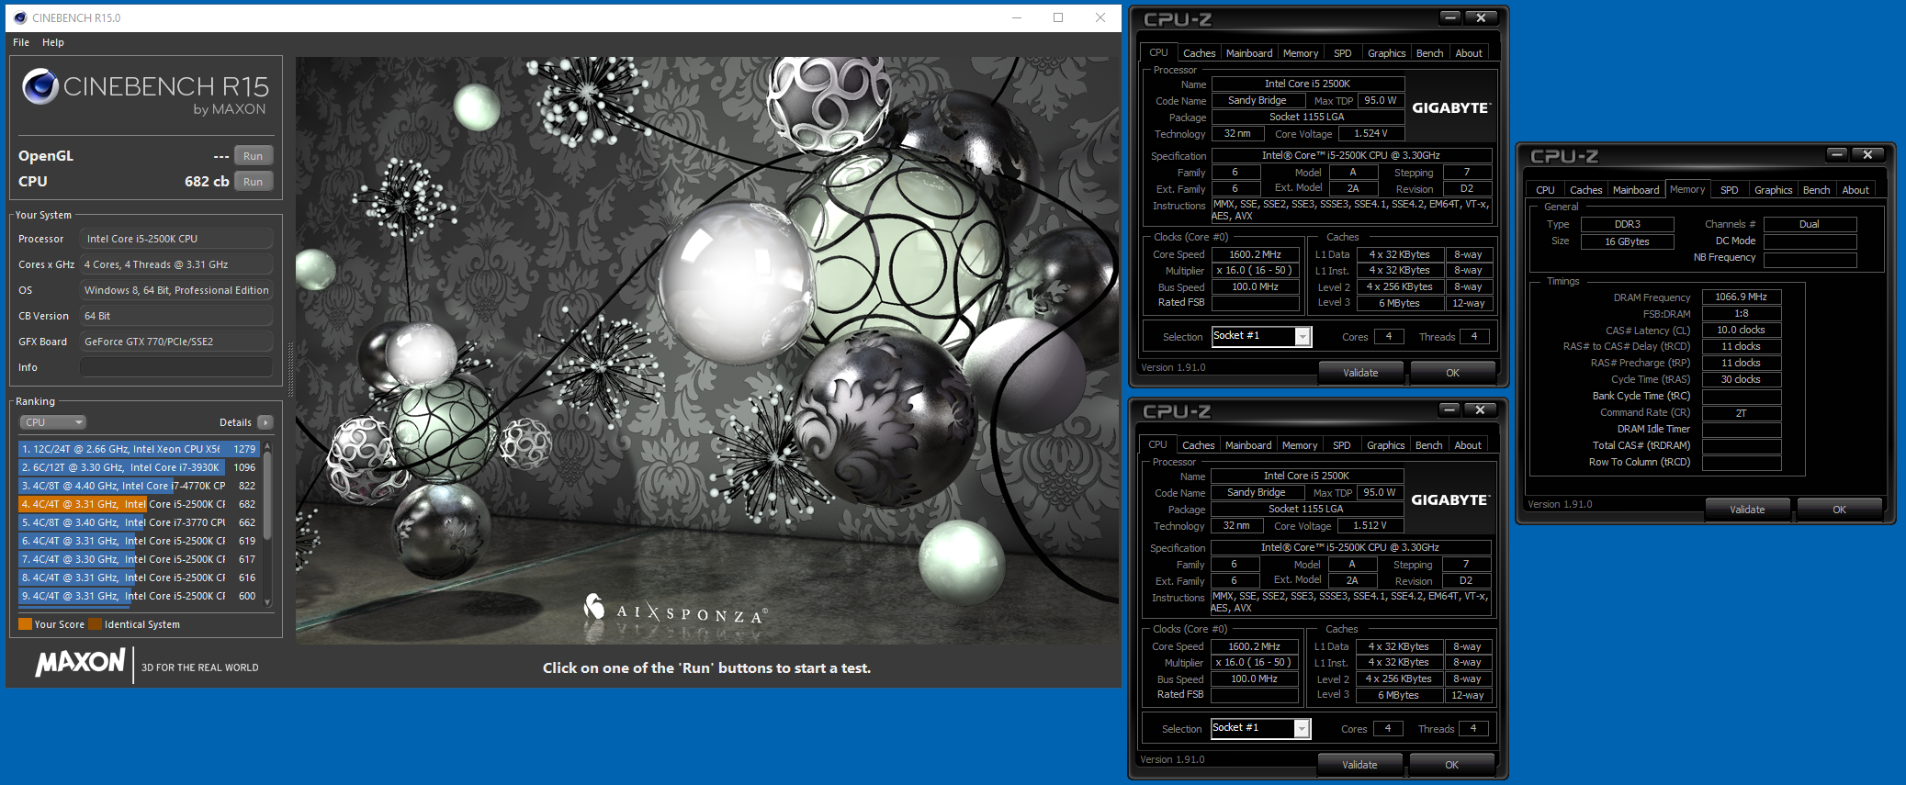Click GIGABYTE logo in top CPU-Z window
The width and height of the screenshot is (1906, 785).
(x=1450, y=108)
